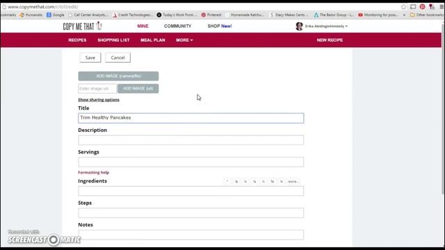Open the Homemade Ketchup bookmark
Image resolution: width=445 pixels, height=250 pixels.
click(245, 15)
